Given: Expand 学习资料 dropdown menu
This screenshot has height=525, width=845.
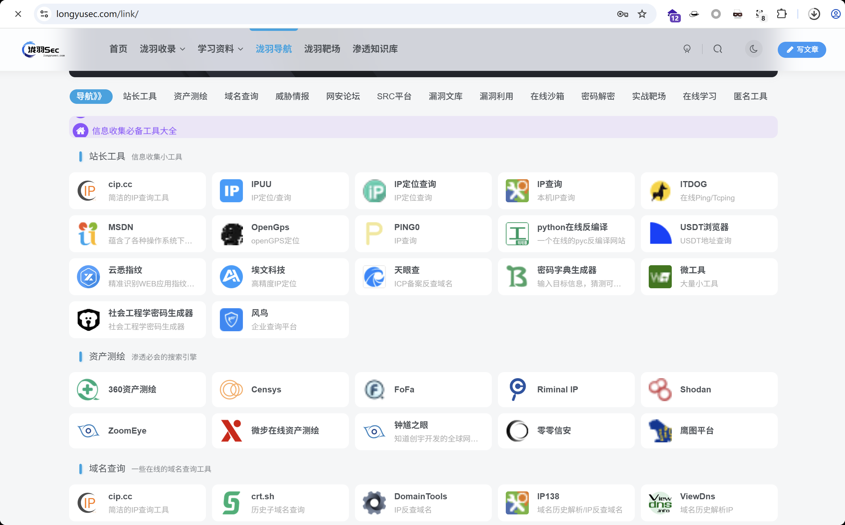Looking at the screenshot, I should tap(220, 49).
